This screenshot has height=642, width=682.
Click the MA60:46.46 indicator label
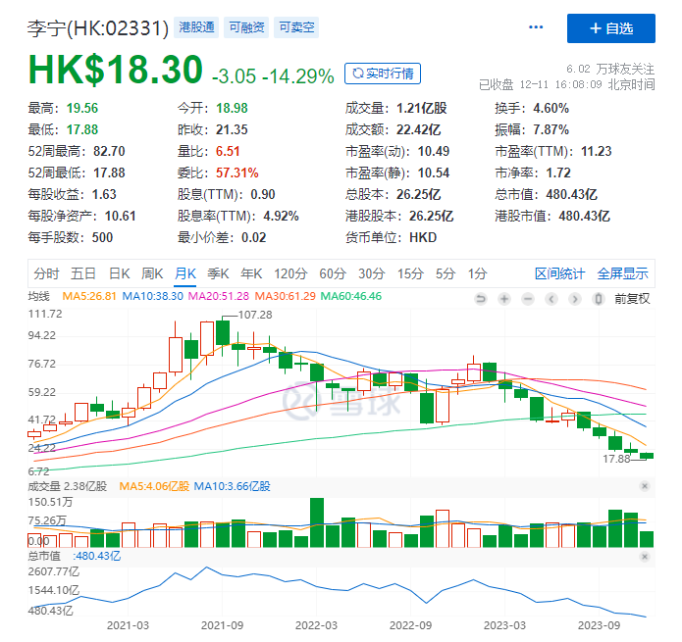click(x=351, y=296)
